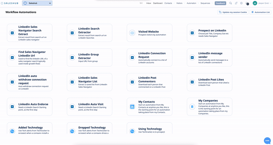
Task: Click the Linkedin Auto Endorse icon
Action: point(12,107)
